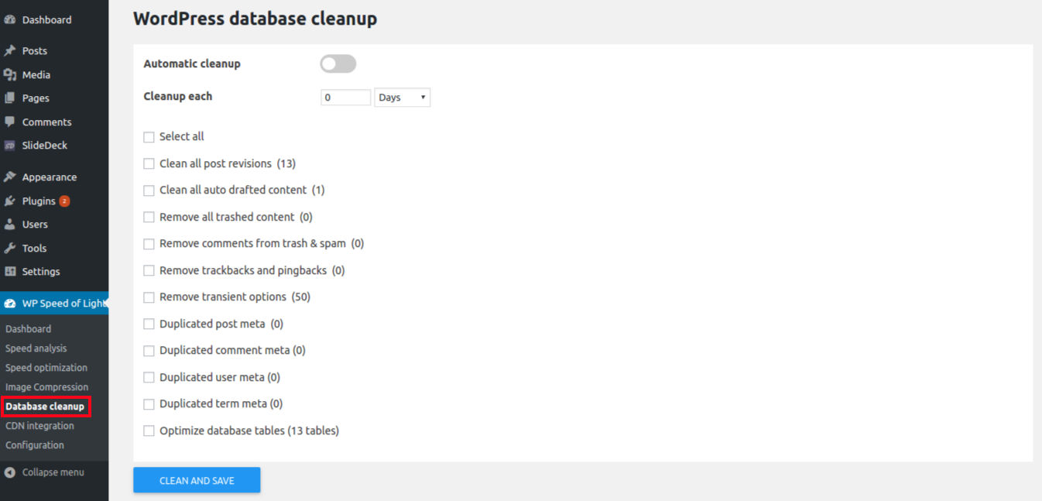
Task: Click the WP Speed of Light icon
Action: [10, 304]
